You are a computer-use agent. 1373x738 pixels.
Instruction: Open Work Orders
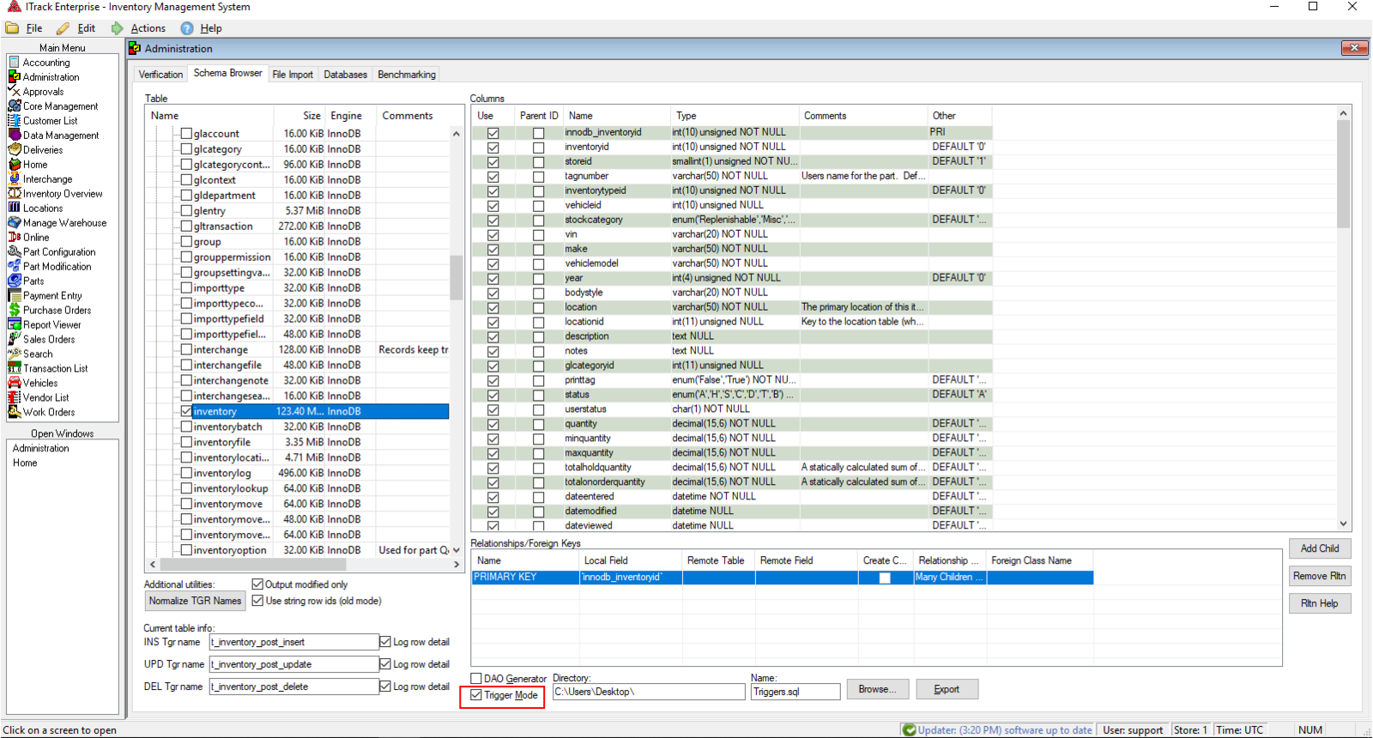click(x=49, y=413)
